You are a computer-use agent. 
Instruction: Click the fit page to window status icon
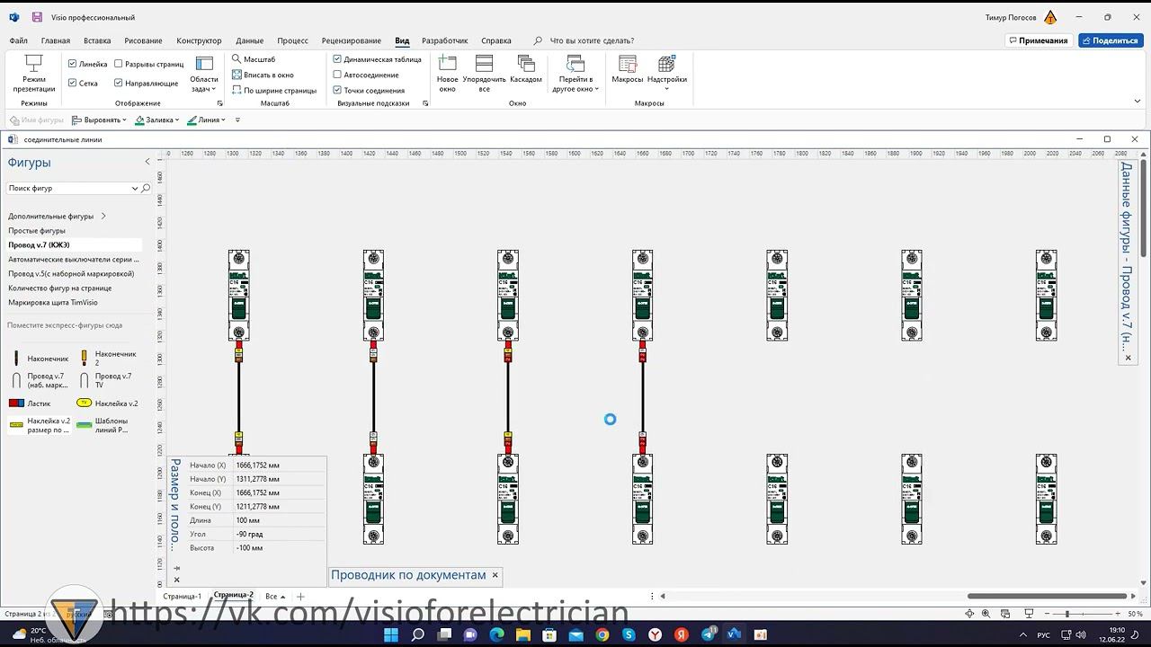point(969,614)
